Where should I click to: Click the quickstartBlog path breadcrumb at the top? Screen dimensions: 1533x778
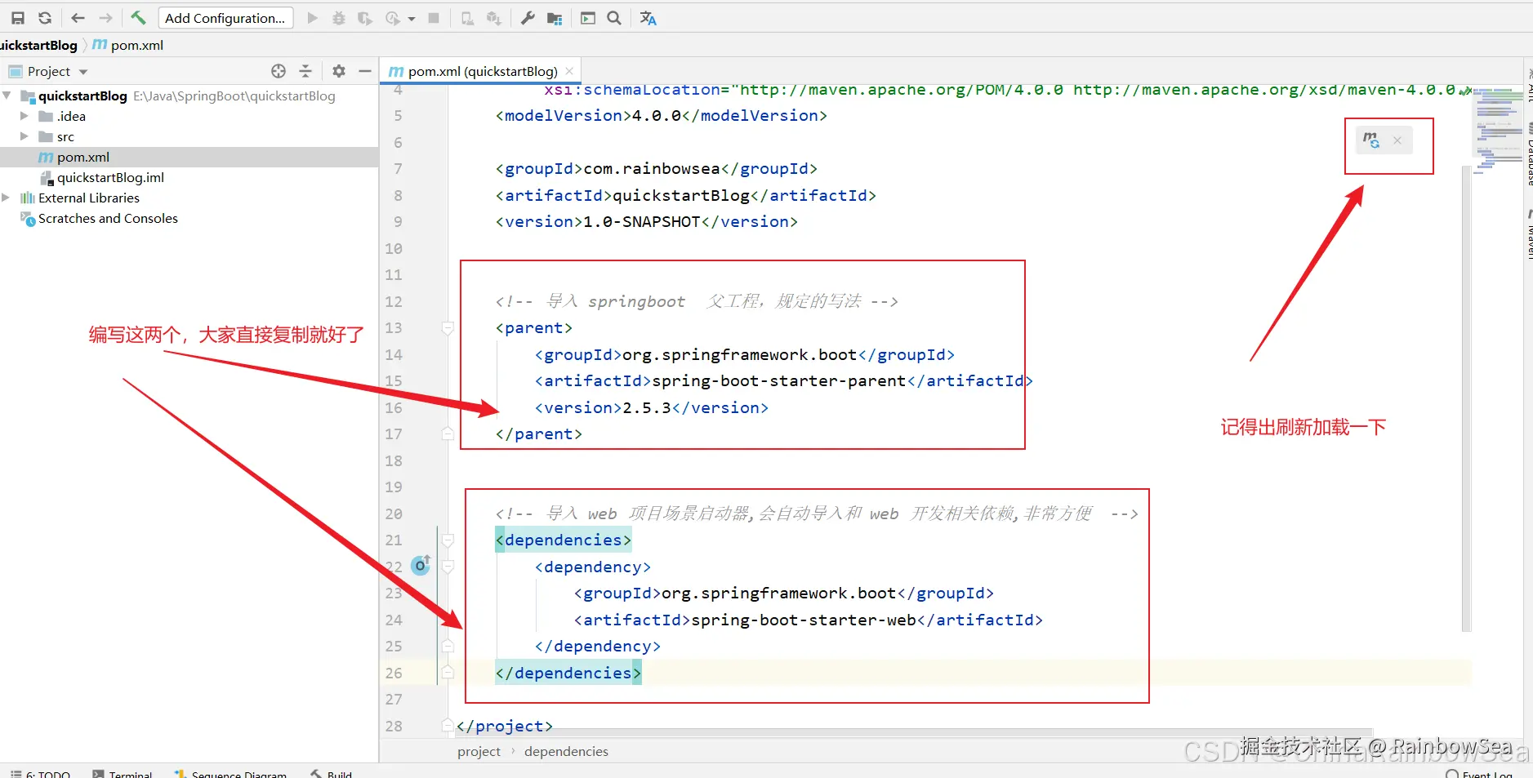[39, 45]
